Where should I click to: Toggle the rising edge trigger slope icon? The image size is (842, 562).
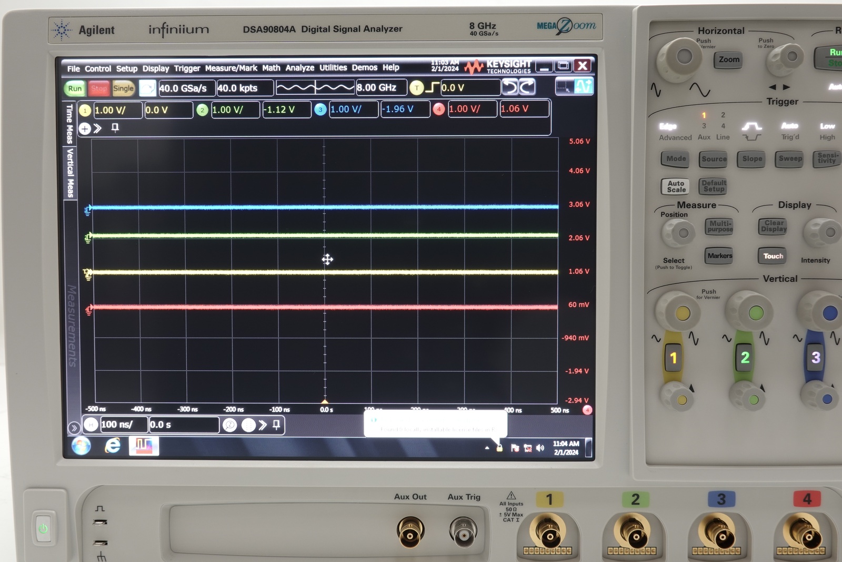tap(432, 87)
